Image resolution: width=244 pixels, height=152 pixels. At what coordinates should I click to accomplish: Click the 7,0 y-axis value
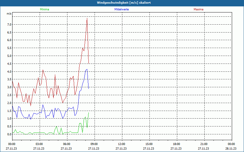[9, 25]
